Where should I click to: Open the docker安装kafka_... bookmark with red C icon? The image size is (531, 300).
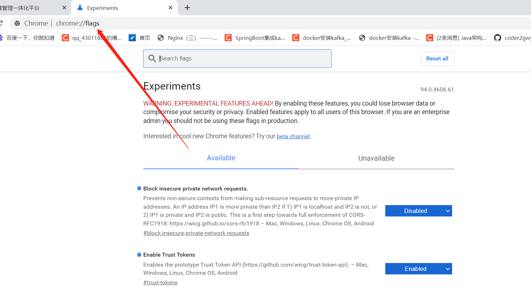(322, 38)
